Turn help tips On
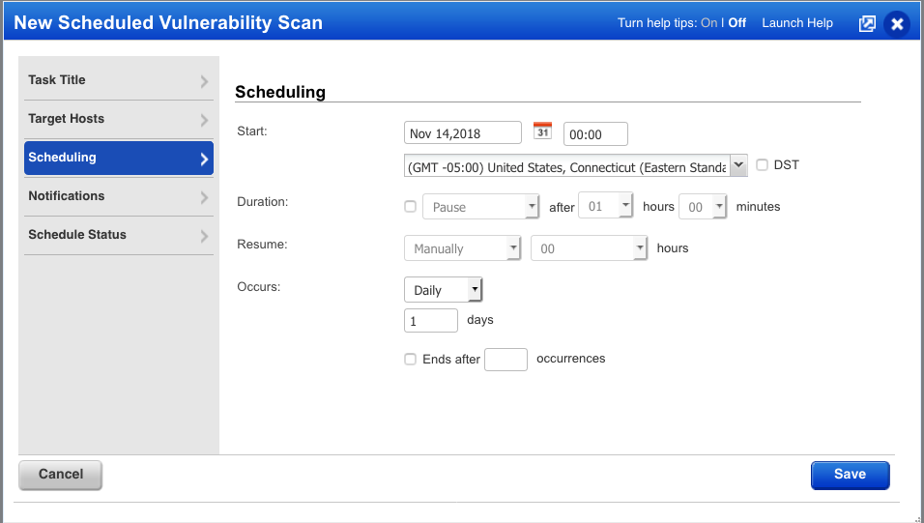 pos(708,23)
